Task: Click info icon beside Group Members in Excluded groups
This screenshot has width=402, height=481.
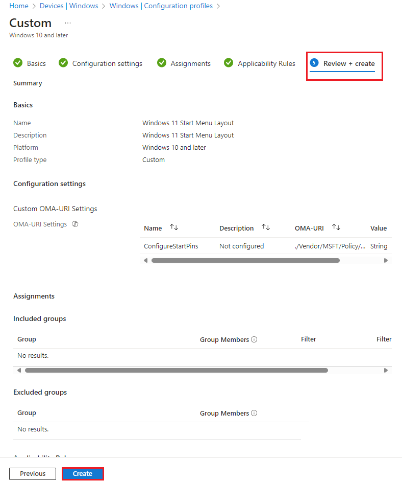Action: tap(254, 413)
